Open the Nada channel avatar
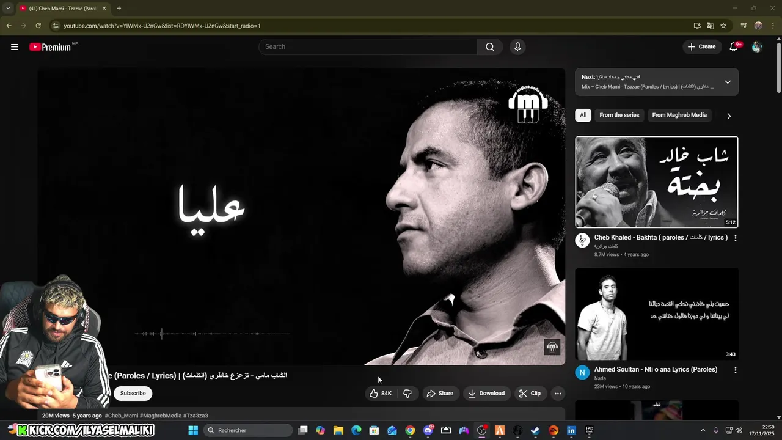The image size is (782, 440). click(582, 372)
